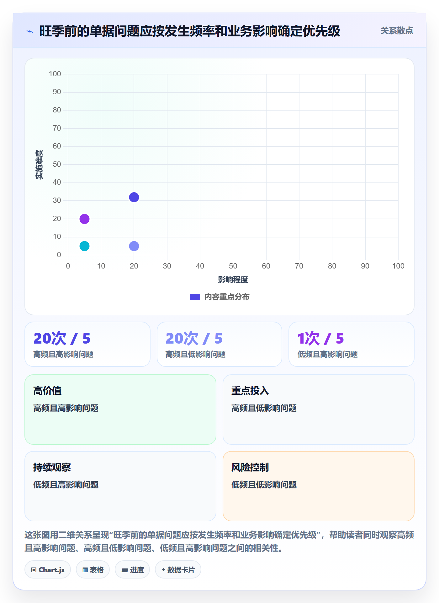Click the 1次 / 5 value text
The width and height of the screenshot is (439, 603).
[x=320, y=339]
